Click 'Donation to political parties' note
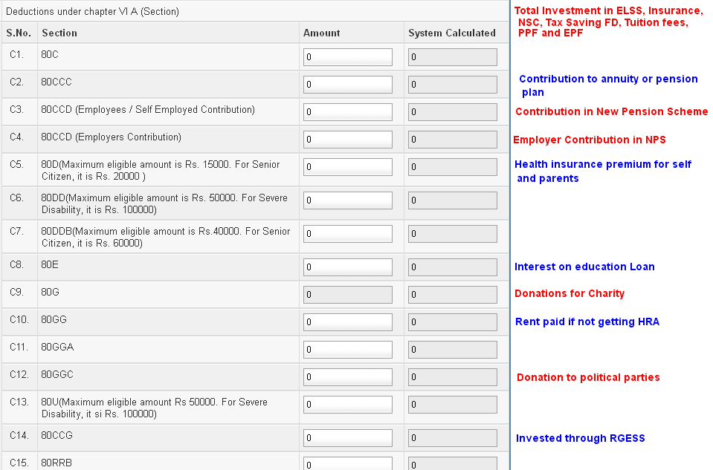 [x=588, y=377]
